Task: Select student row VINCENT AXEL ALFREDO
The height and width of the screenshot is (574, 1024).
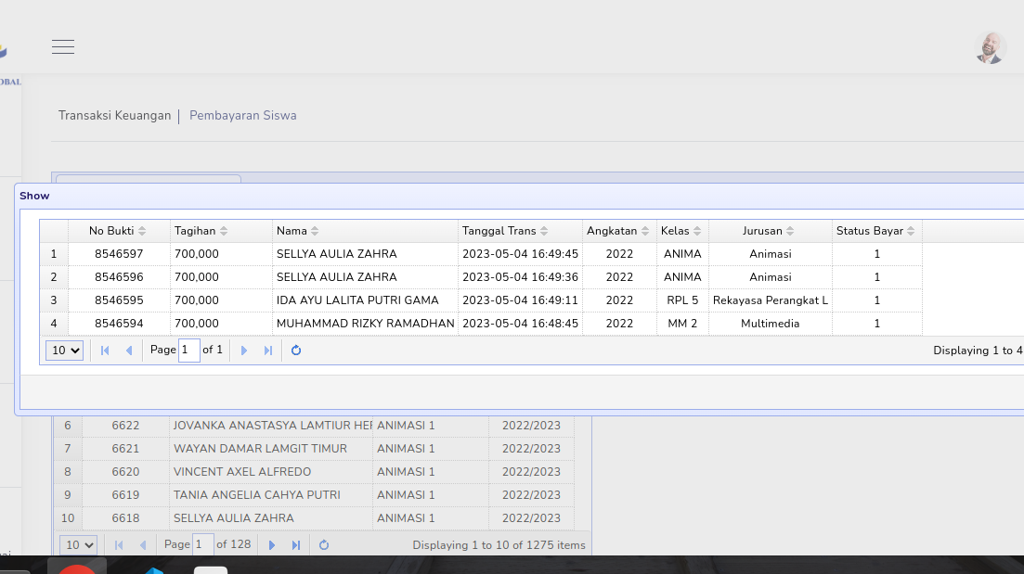Action: (x=240, y=472)
